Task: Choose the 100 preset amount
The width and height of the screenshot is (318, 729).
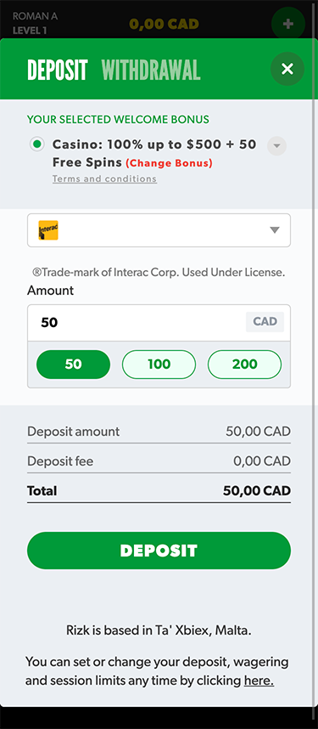Action: tap(159, 364)
